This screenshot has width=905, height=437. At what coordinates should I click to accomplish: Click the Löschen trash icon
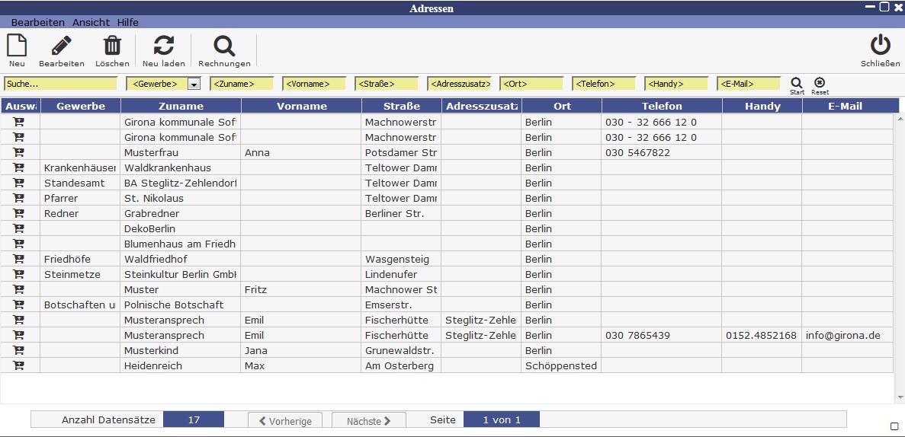pos(112,46)
